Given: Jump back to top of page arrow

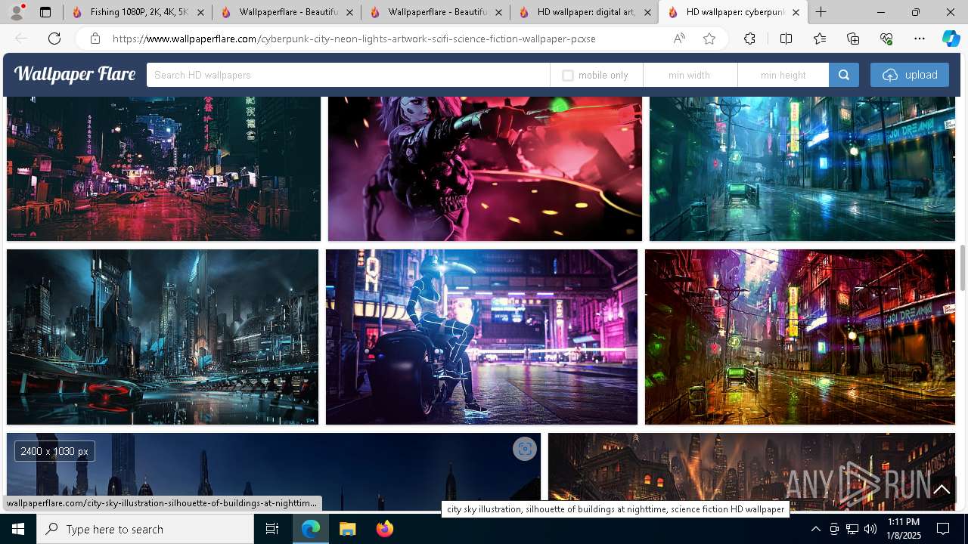Looking at the screenshot, I should pyautogui.click(x=942, y=490).
